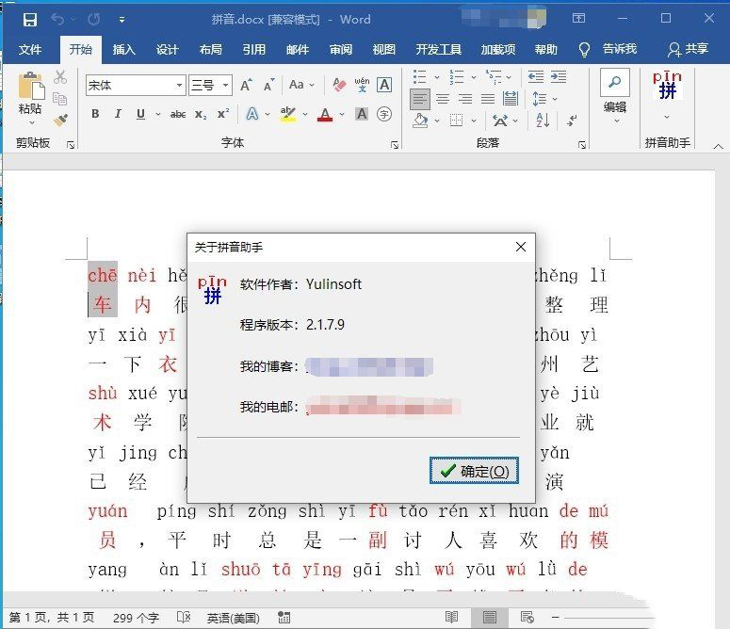The width and height of the screenshot is (730, 629).
Task: Click the blurred 我的电邮 link
Action: pos(382,406)
